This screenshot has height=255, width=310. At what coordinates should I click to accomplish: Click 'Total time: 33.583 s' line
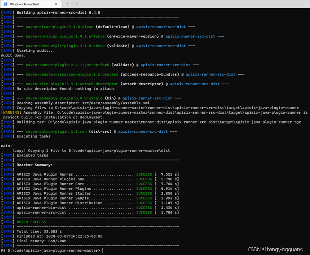[x=39, y=232]
